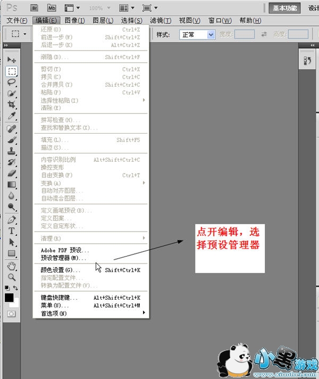The width and height of the screenshot is (319, 379).
Task: Select the Quick Selection tool
Action: point(11,93)
